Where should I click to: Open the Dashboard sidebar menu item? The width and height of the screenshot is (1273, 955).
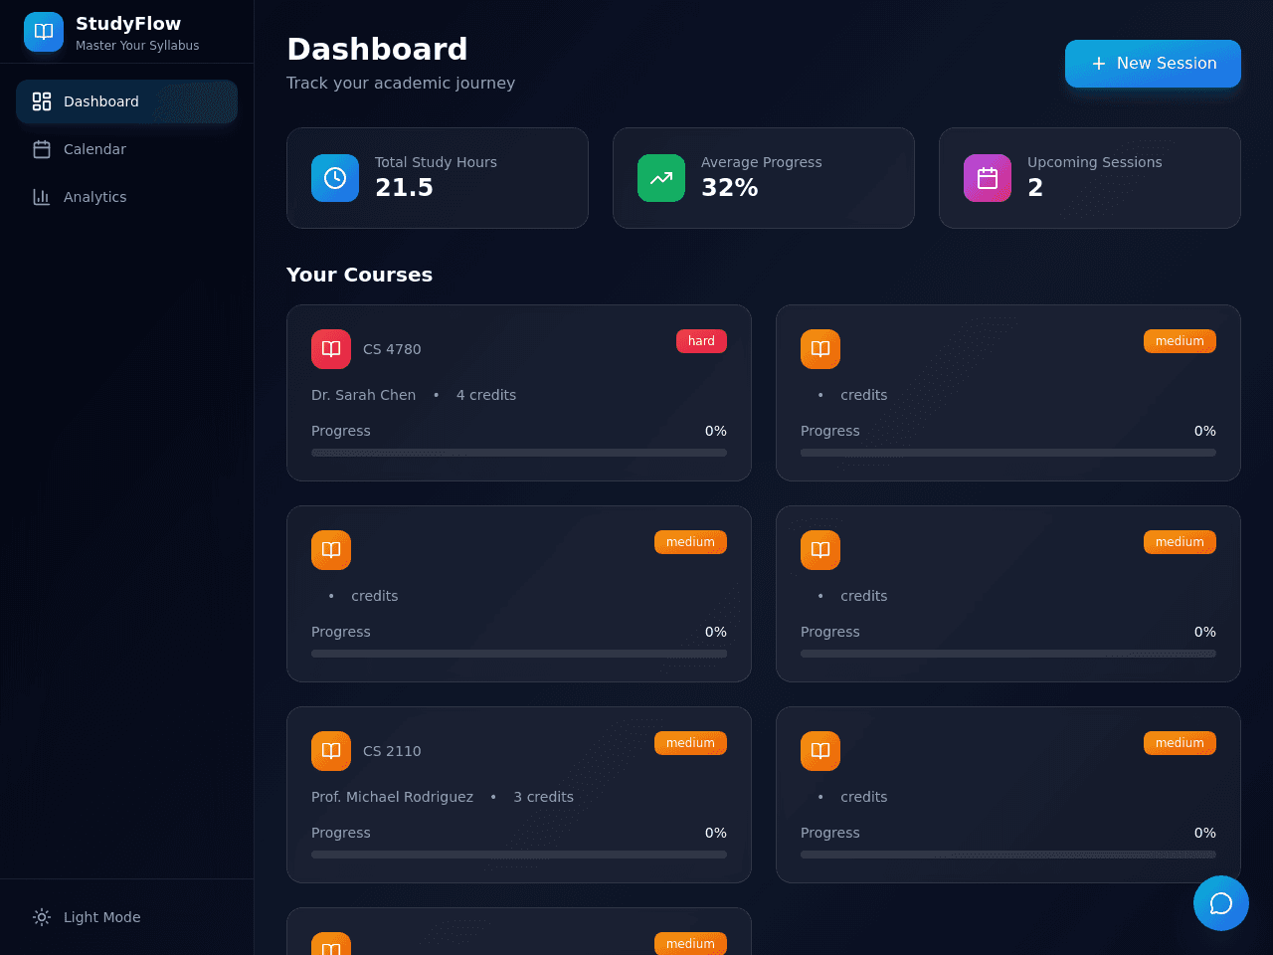point(127,101)
